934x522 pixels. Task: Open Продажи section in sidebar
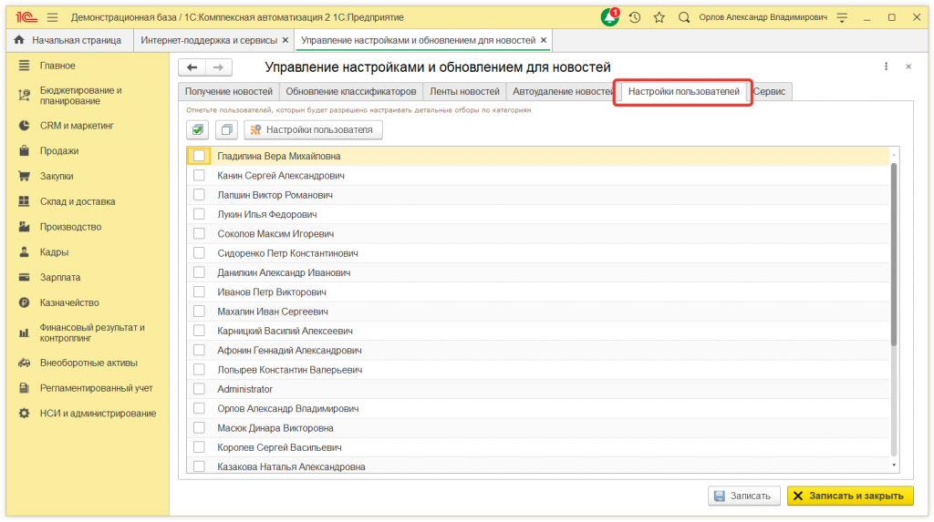pyautogui.click(x=59, y=151)
